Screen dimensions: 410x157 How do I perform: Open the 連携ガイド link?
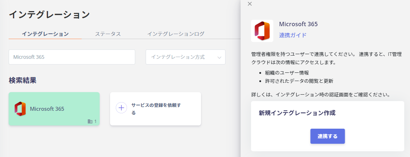[293, 35]
